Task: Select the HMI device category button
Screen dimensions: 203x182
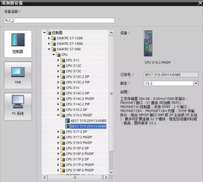Action: point(18,75)
